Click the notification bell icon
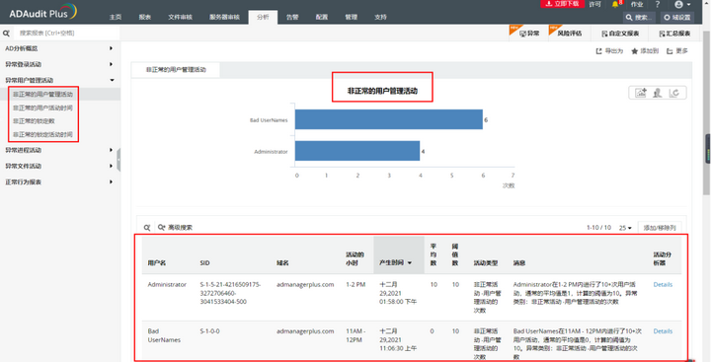The image size is (711, 362). click(615, 5)
